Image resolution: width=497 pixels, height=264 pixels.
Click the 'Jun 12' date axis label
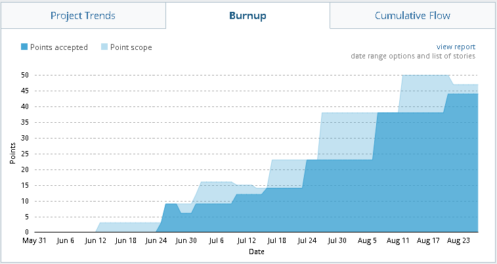[95, 240]
